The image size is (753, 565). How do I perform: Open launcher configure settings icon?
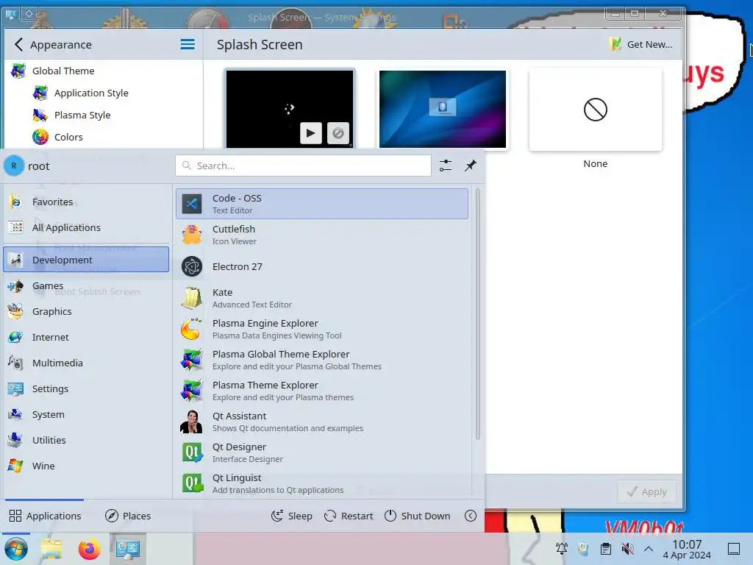click(445, 166)
